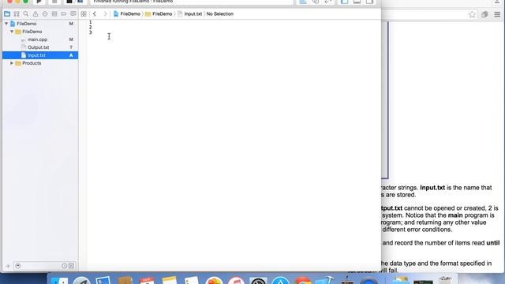Click the Run button in Xcode toolbar
This screenshot has width=505, height=284.
point(39,2)
